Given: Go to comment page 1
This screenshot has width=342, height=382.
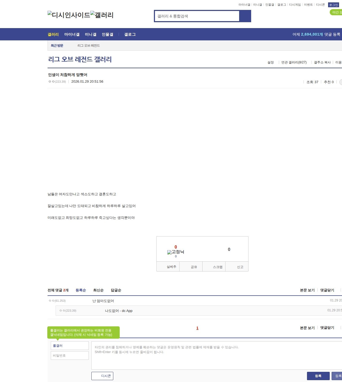Looking at the screenshot, I should pos(197,328).
